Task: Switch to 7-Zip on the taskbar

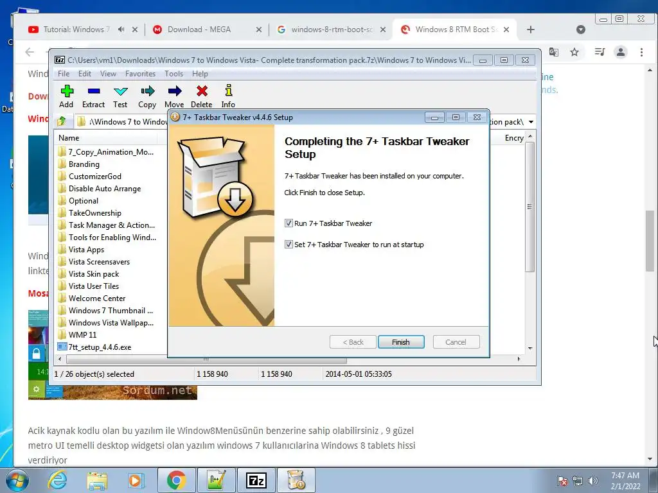Action: click(256, 480)
